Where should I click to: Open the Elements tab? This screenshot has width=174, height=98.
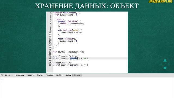(x=9, y=75)
